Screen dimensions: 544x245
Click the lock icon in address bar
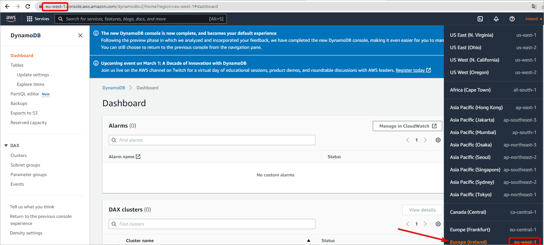(x=40, y=6)
